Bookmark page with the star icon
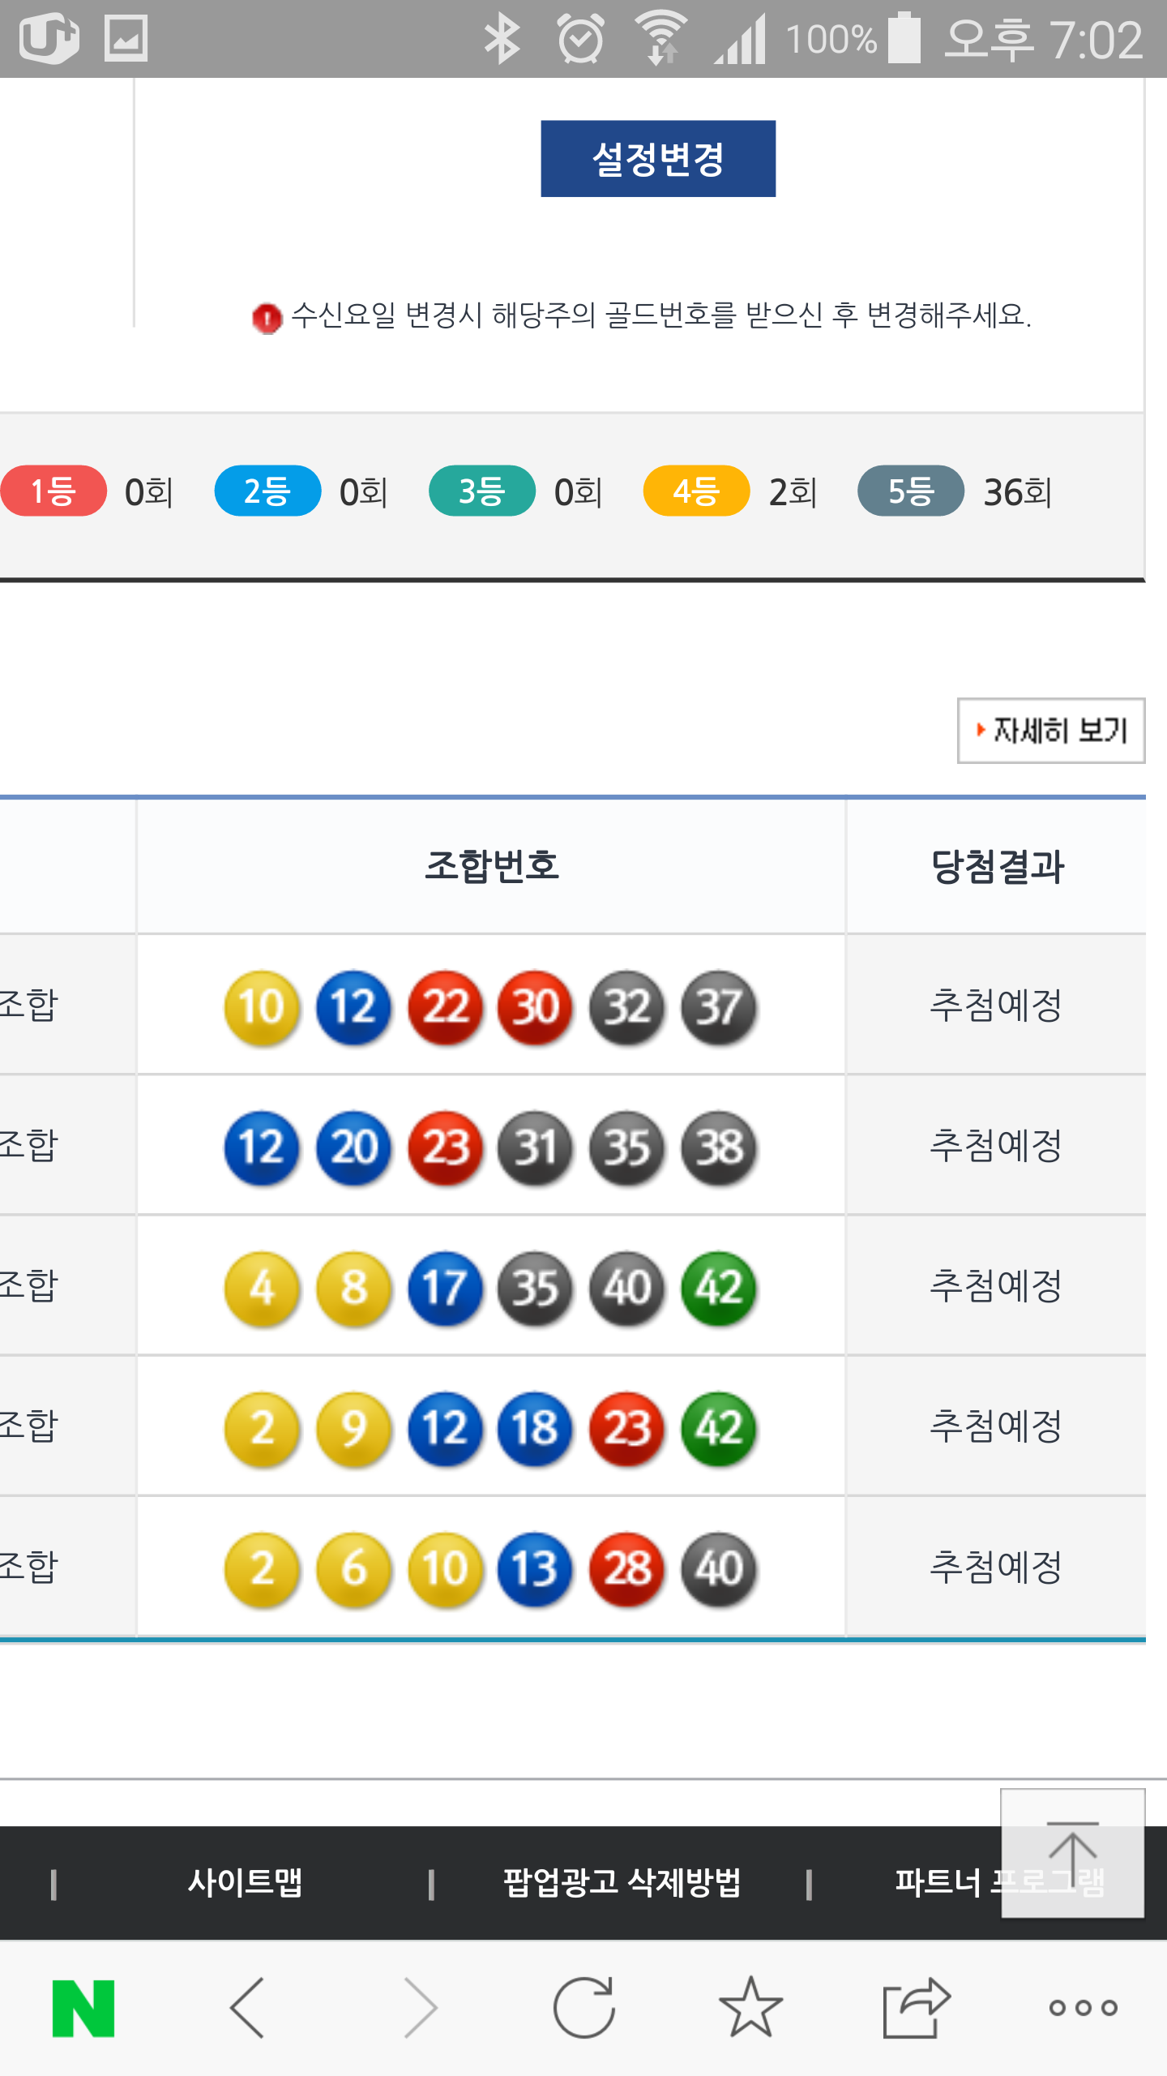The height and width of the screenshot is (2076, 1167). pyautogui.click(x=750, y=2008)
